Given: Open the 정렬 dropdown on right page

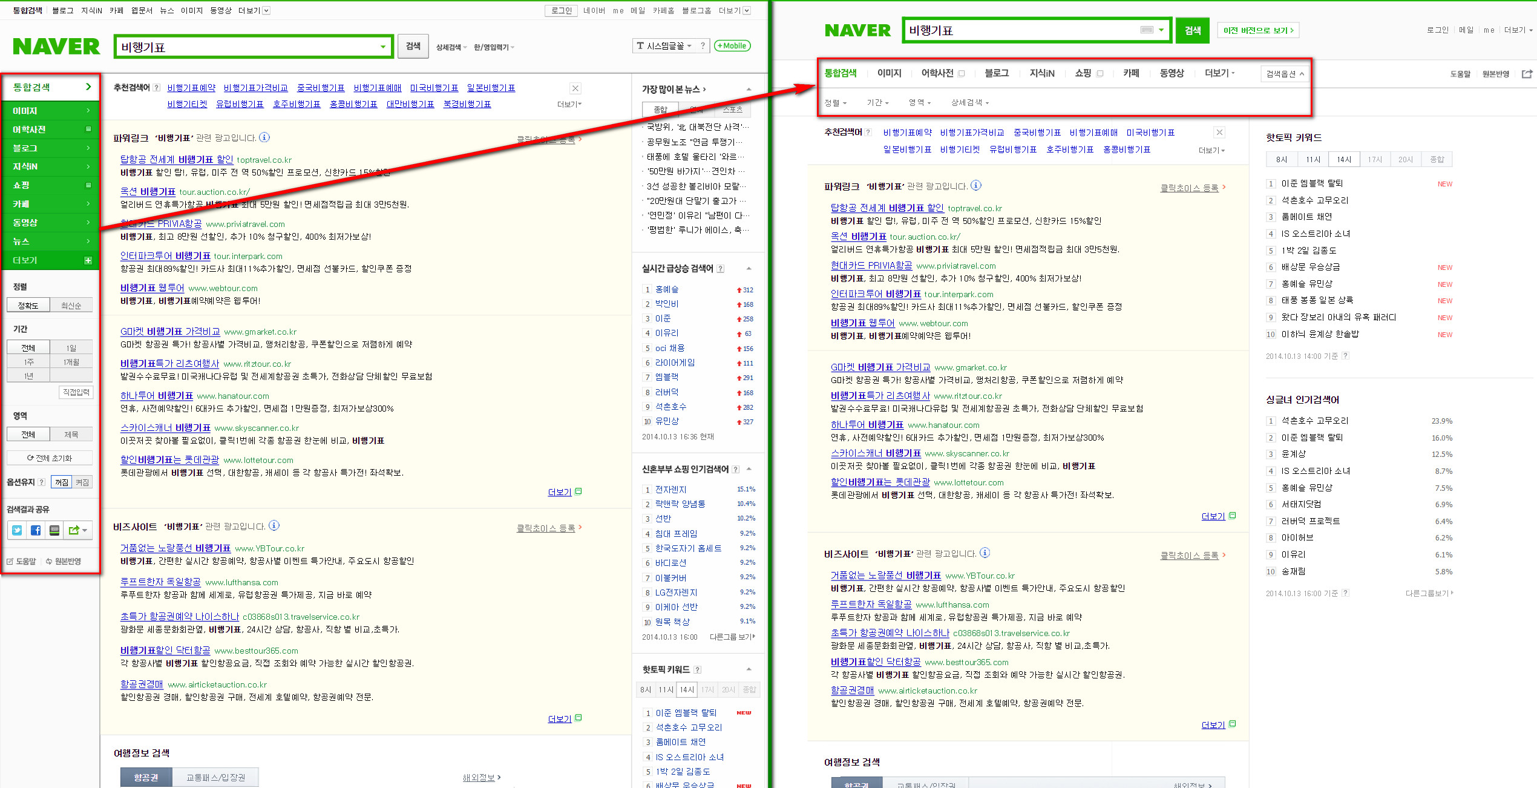Looking at the screenshot, I should 835,103.
